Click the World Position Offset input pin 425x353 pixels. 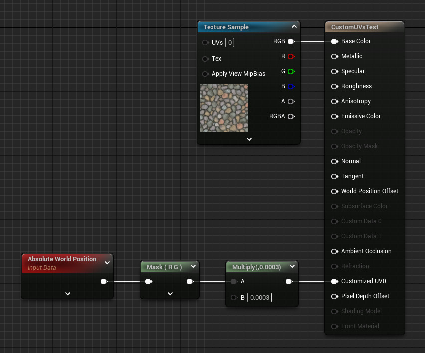pos(334,191)
